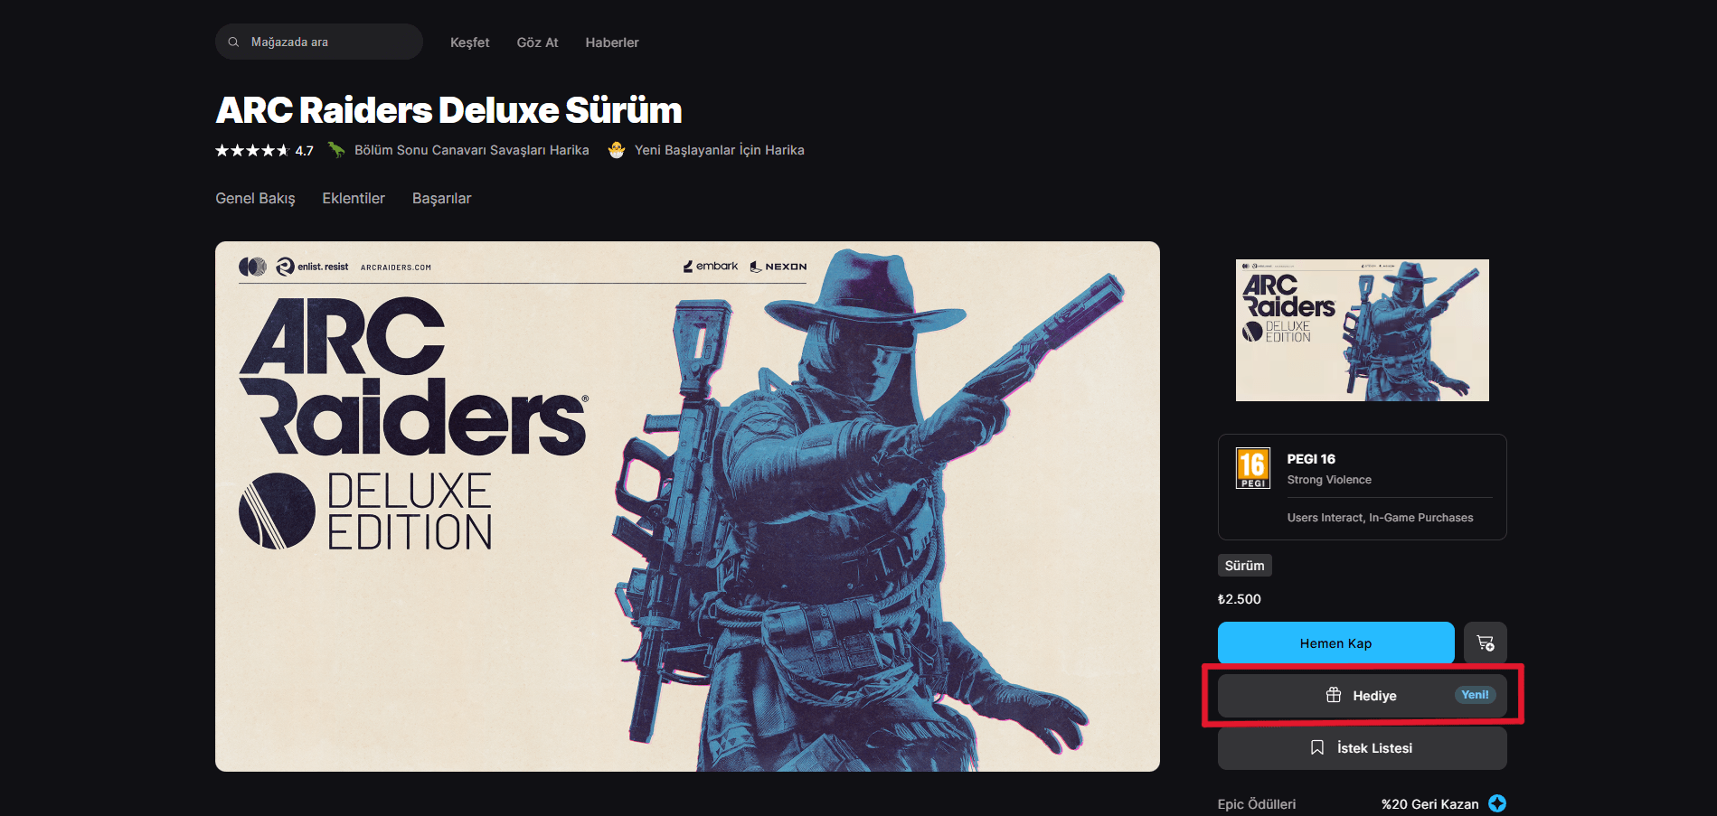This screenshot has width=1717, height=816.
Task: Click the chick beginner-friendly icon
Action: pyautogui.click(x=617, y=150)
